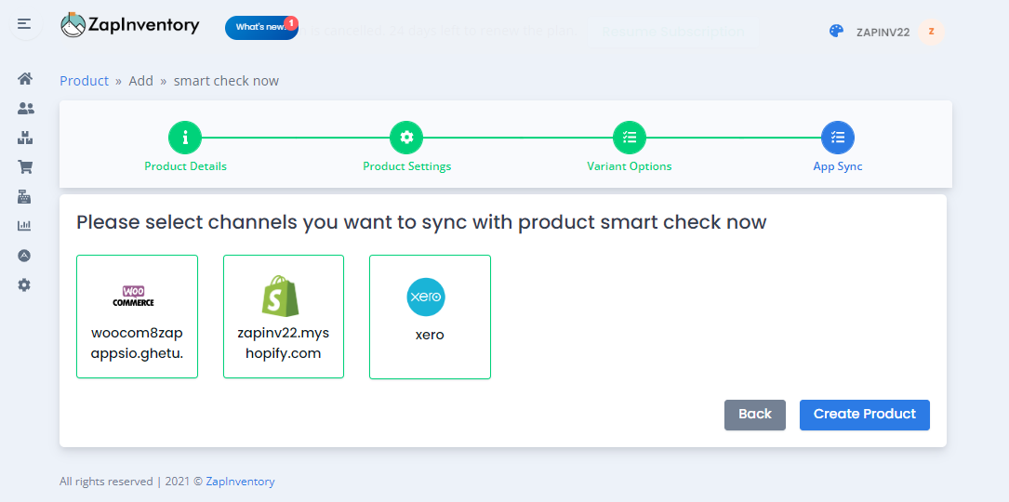This screenshot has width=1009, height=502.
Task: Open the shopping cart sidebar icon
Action: (24, 167)
